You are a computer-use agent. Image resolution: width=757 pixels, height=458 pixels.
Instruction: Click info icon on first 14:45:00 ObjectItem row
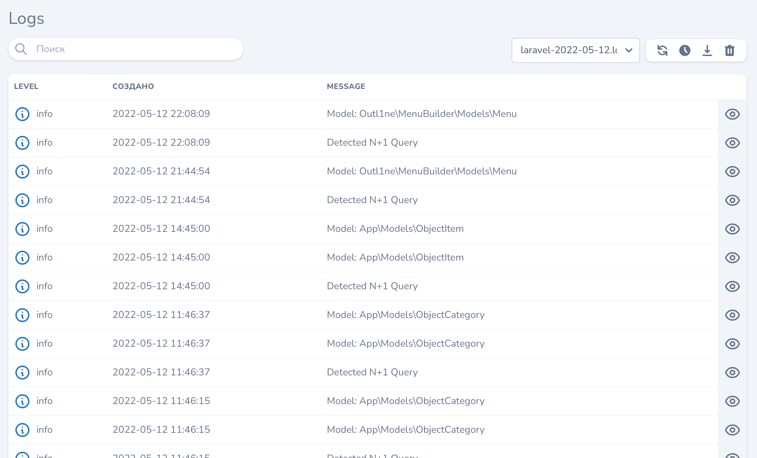click(x=22, y=229)
